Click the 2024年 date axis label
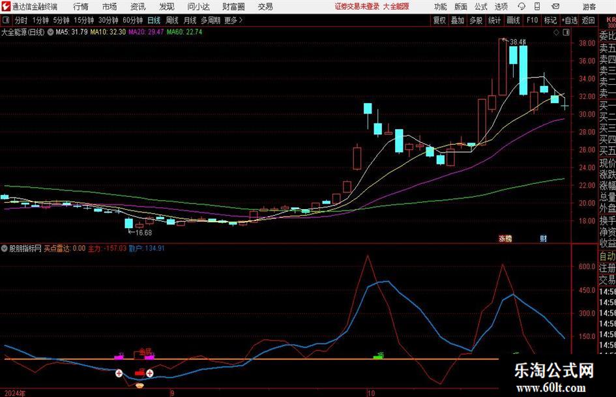This screenshot has height=397, width=616. (15, 393)
